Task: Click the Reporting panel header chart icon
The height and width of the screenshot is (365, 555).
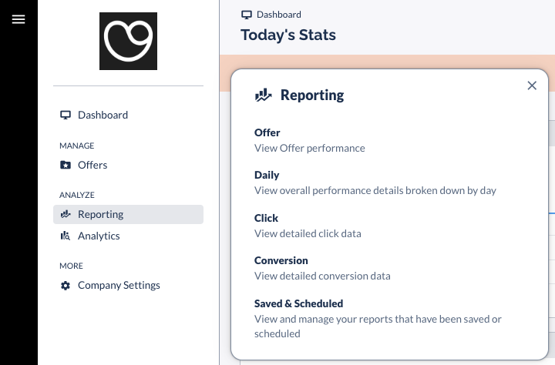Action: [x=264, y=95]
